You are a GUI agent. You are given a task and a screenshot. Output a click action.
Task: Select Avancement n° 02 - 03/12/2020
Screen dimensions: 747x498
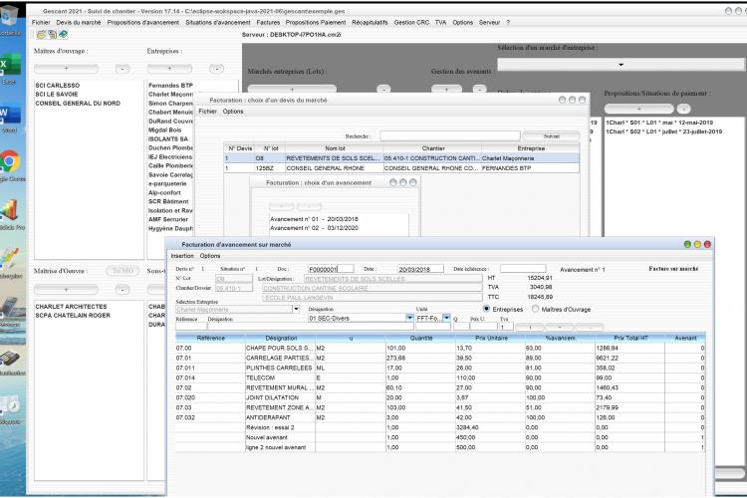coord(314,228)
